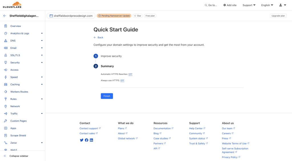This screenshot has height=161, width=292.
Task: Click the Scrape Shield document icon
Action: [x=6, y=136]
